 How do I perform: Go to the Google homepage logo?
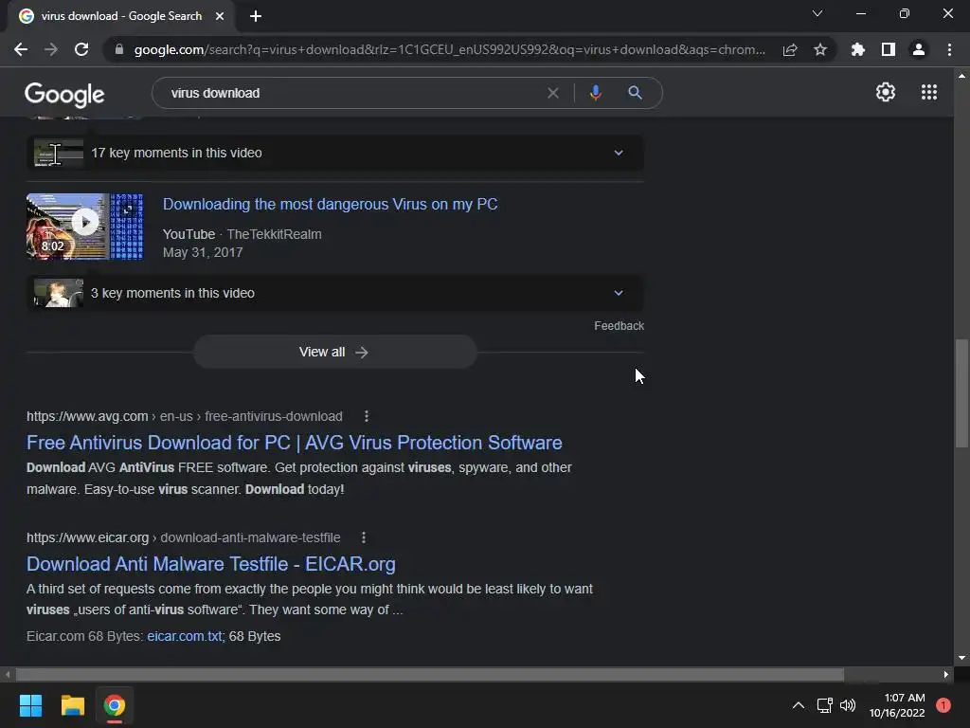coord(64,94)
